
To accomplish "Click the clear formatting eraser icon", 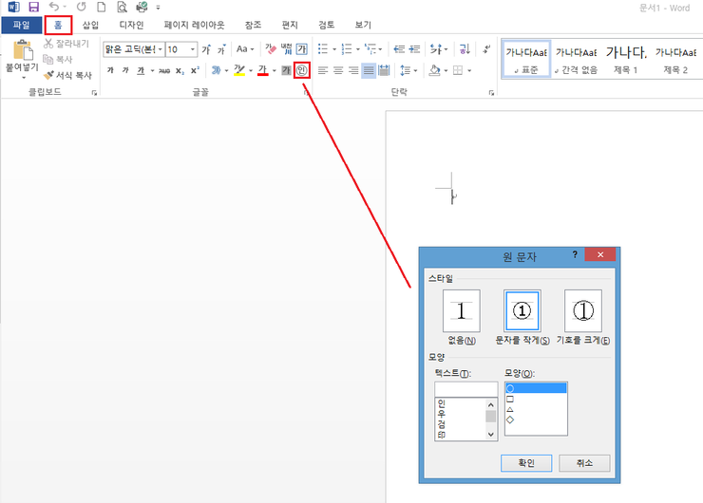I will [x=270, y=49].
